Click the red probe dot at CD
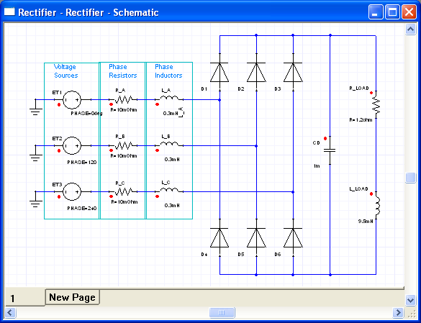 click(325, 139)
